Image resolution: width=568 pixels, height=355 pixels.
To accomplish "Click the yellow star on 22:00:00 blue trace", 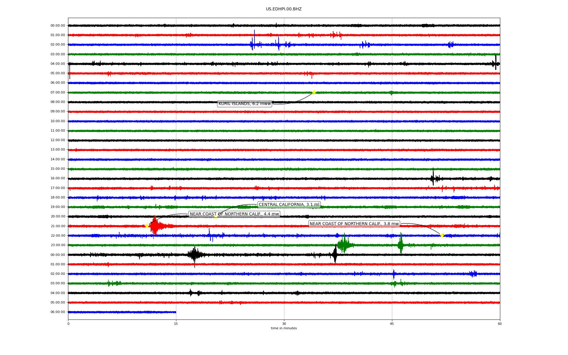I will 442,236.
